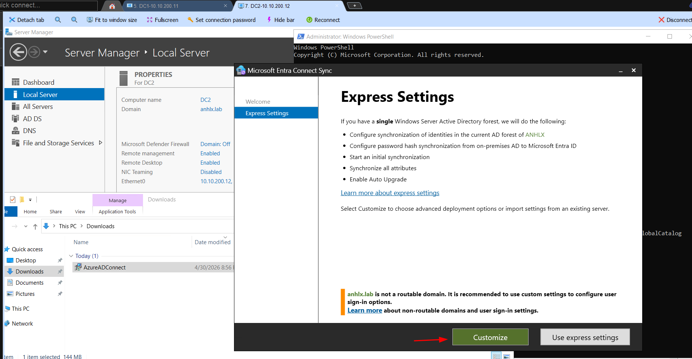Viewport: 692px width, 359px height.
Task: Open the home tab in the tab bar
Action: pos(112,6)
